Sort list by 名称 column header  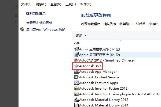77,43
